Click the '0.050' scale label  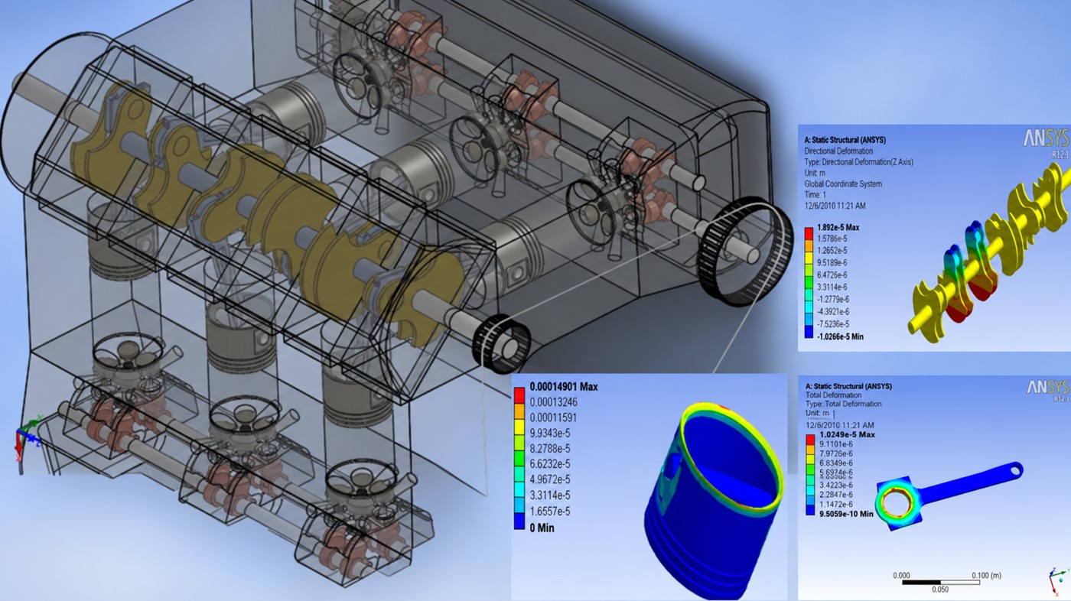coord(940,590)
